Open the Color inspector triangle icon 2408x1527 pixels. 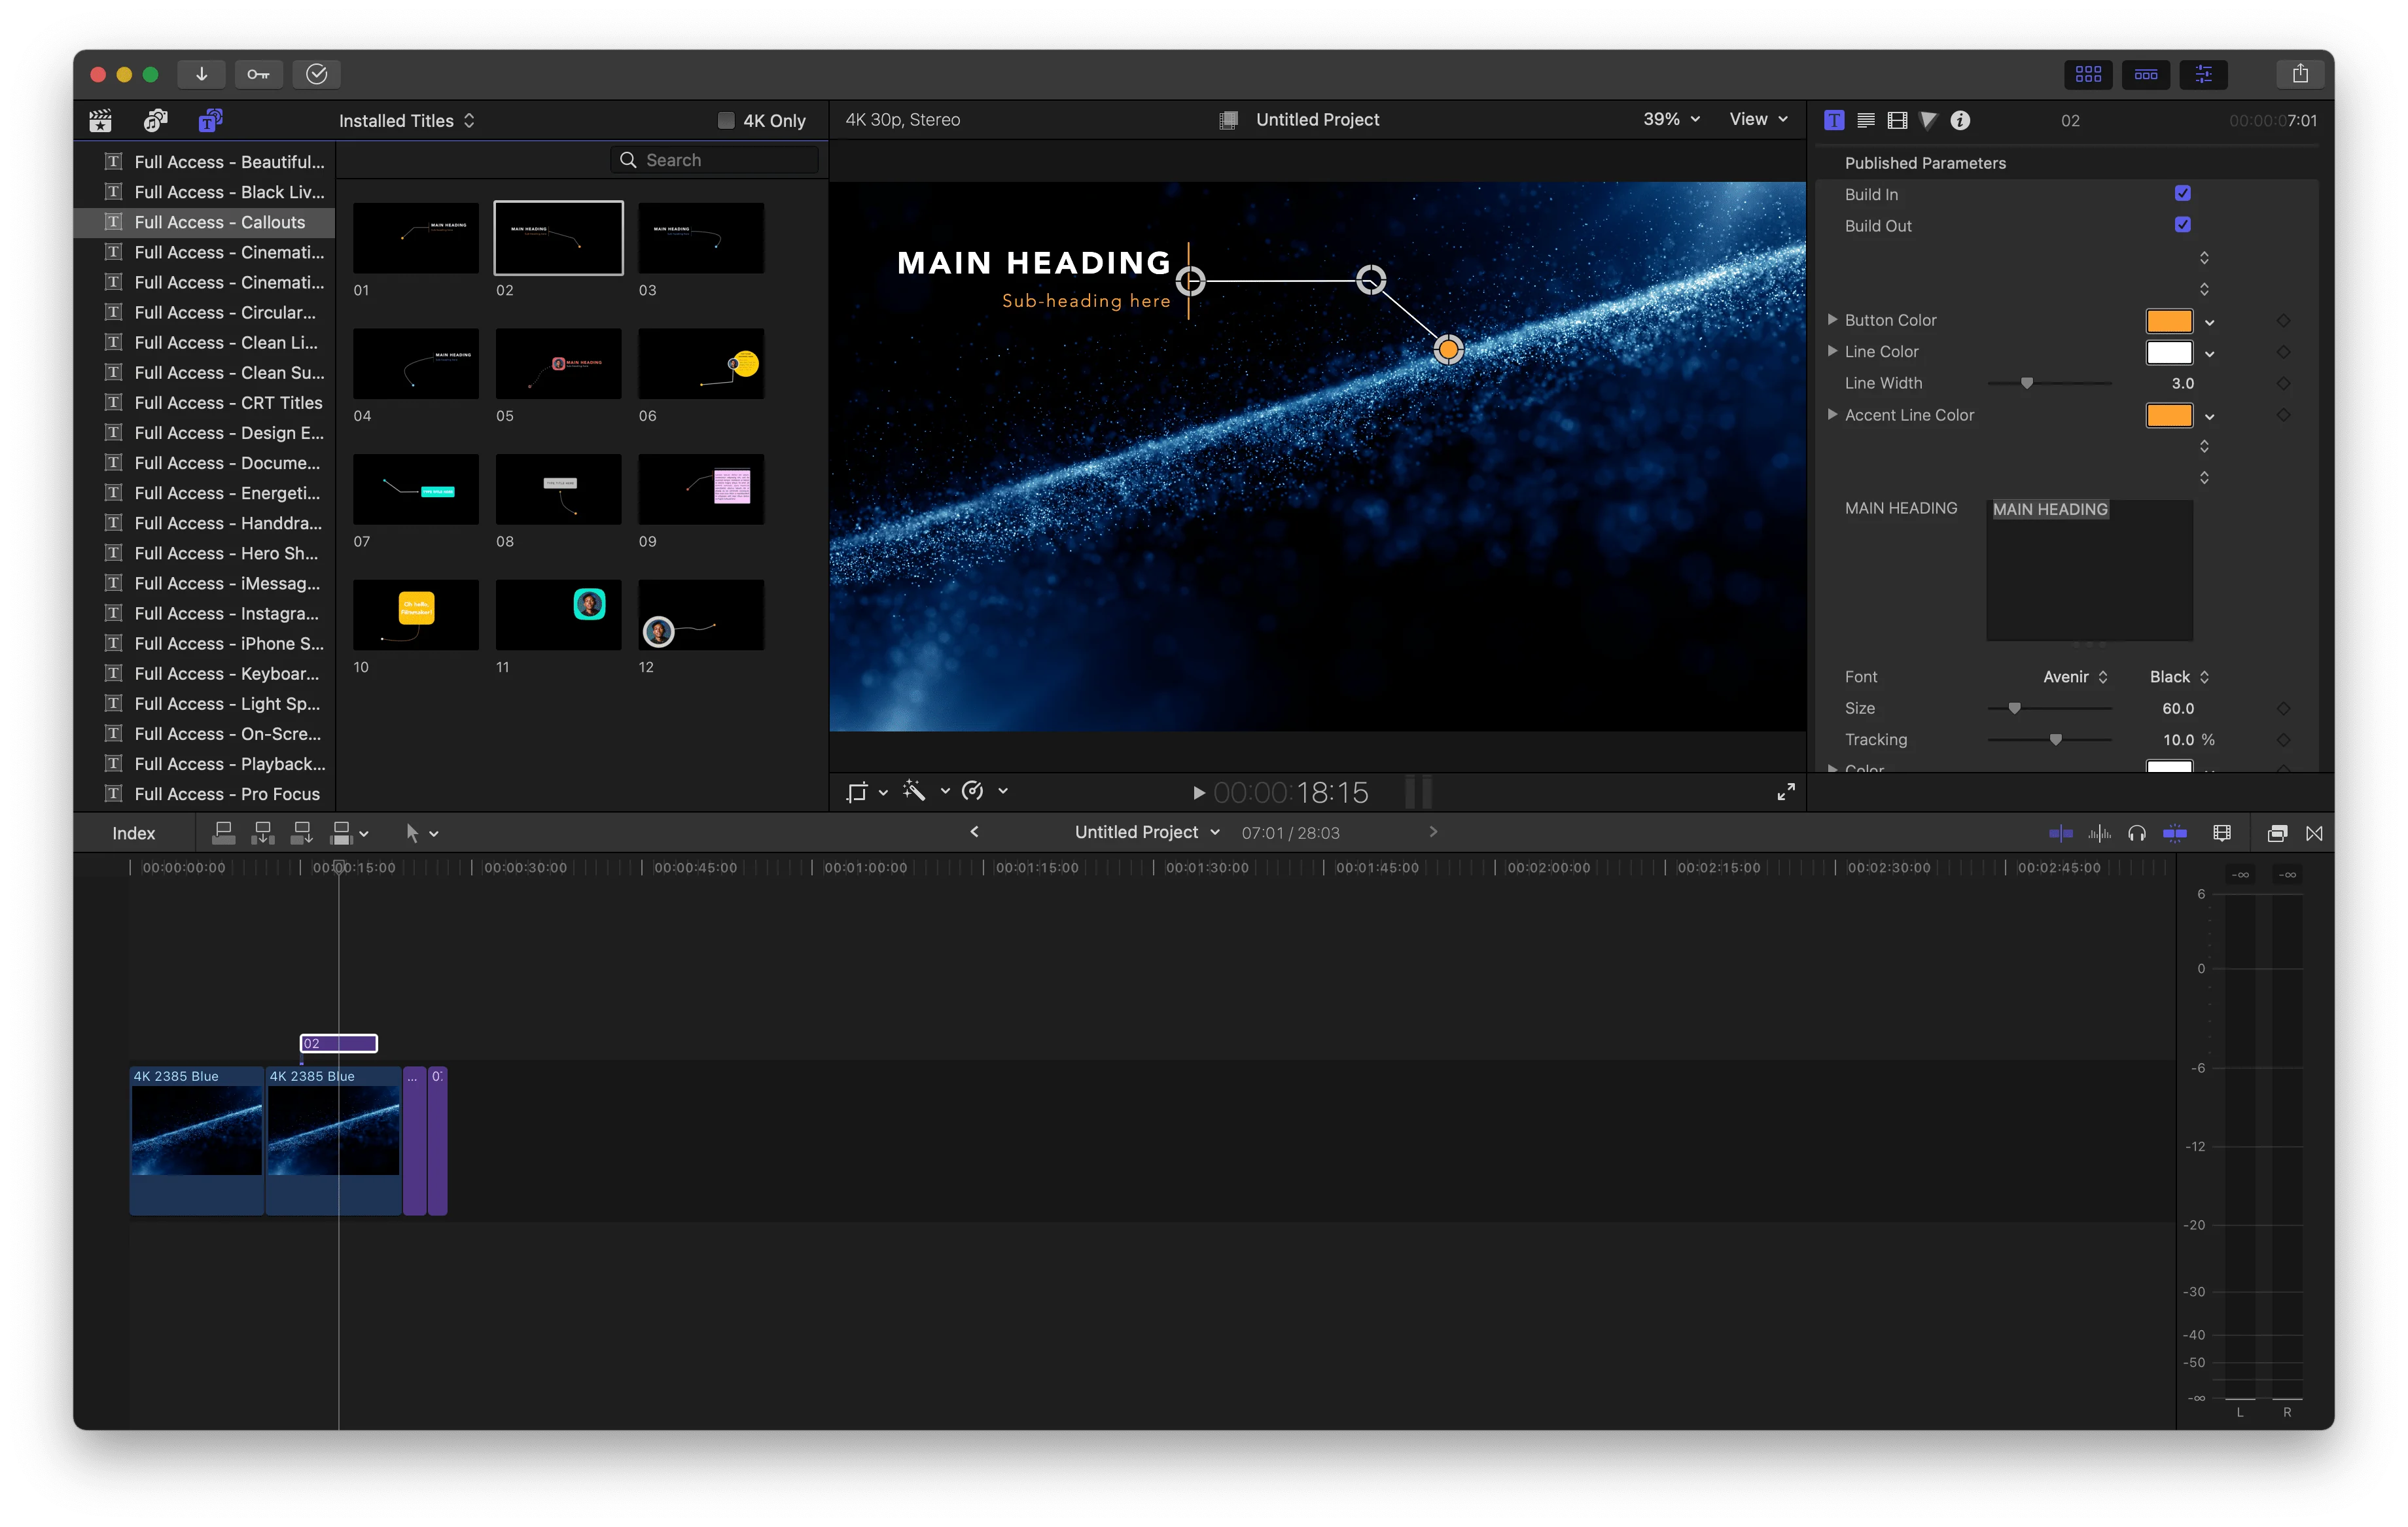(1929, 120)
